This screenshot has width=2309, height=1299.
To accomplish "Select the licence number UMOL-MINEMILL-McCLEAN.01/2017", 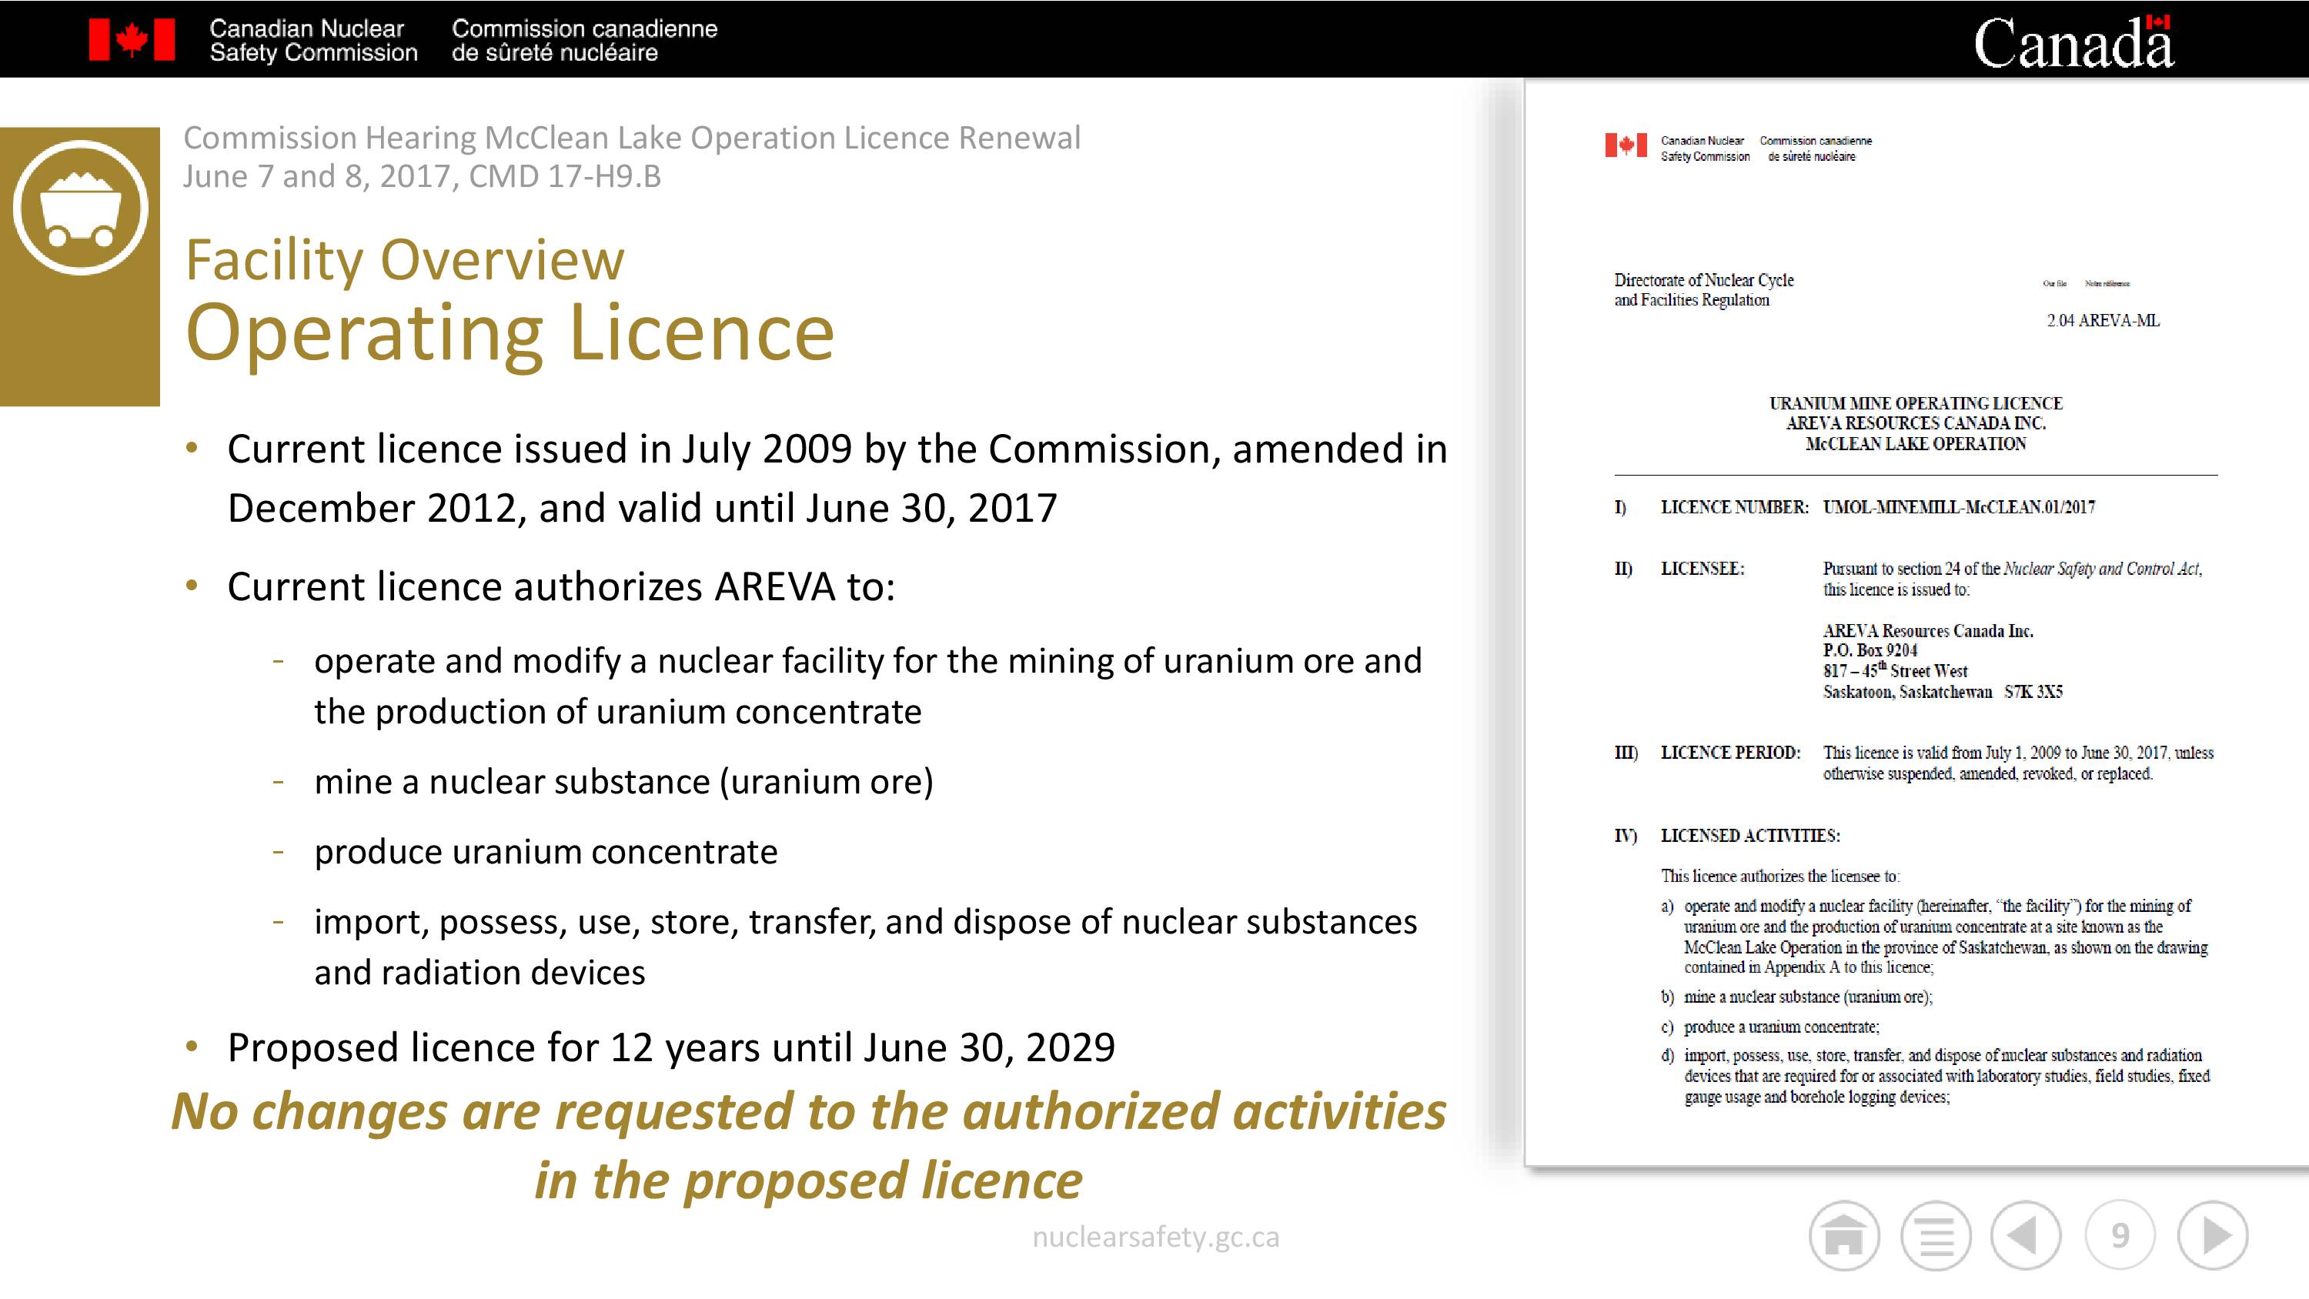I will [x=1960, y=507].
